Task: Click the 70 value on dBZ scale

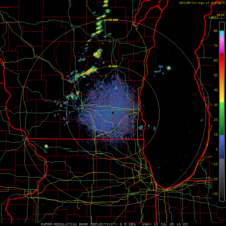Action: pyautogui.click(x=216, y=45)
